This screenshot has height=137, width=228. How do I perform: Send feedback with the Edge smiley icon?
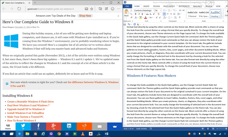click(113, 9)
